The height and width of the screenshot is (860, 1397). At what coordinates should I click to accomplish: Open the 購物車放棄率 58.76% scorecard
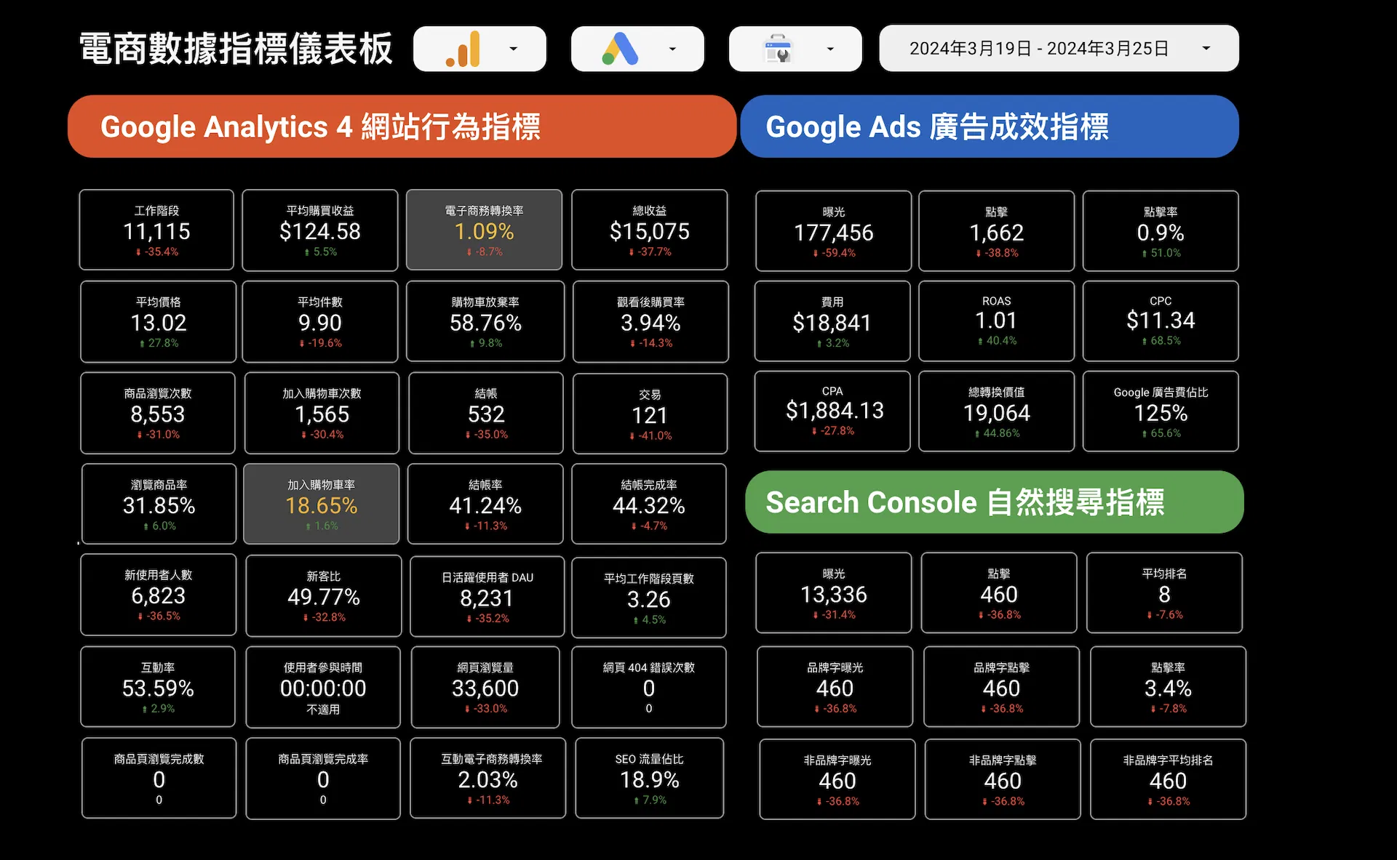(485, 321)
